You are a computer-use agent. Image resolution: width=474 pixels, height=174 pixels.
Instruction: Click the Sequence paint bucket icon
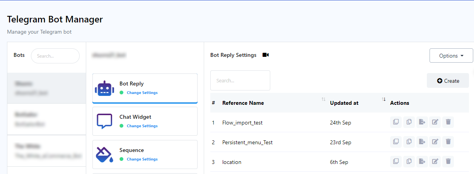(x=104, y=154)
